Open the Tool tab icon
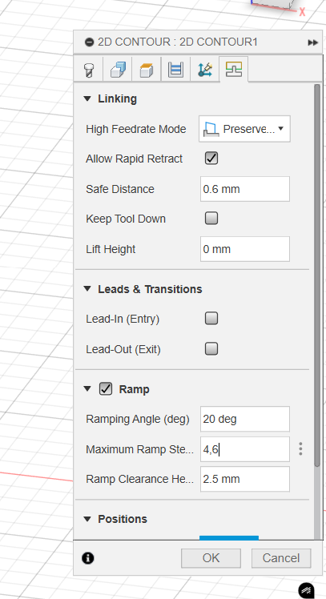This screenshot has height=599, width=326. click(89, 70)
